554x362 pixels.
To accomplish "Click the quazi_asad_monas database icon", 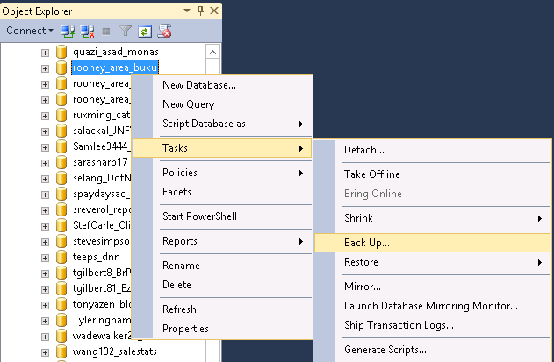I will (x=61, y=52).
